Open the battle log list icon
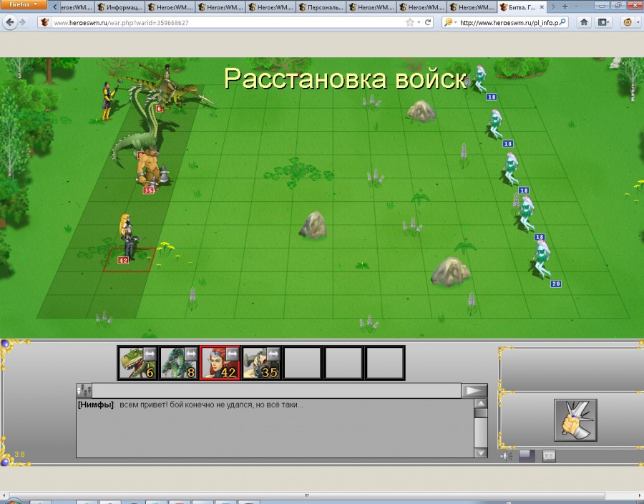 coord(549,456)
